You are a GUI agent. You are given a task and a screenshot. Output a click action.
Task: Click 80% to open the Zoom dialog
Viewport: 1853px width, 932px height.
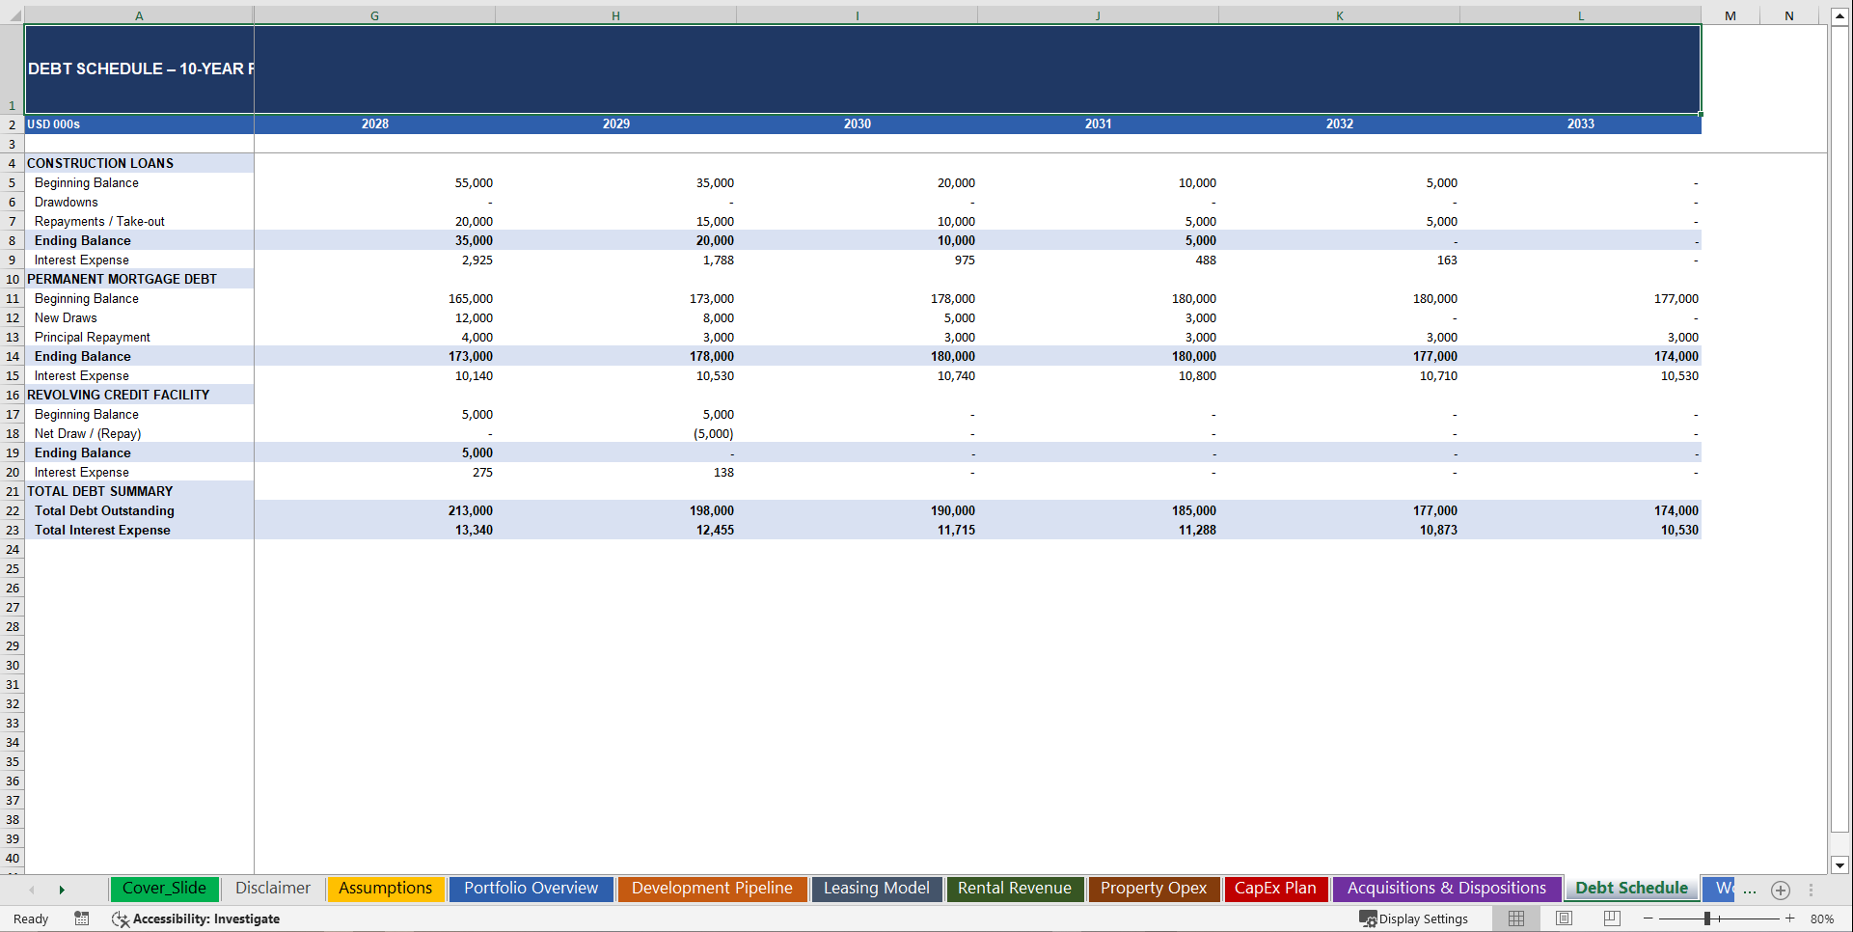tap(1821, 918)
